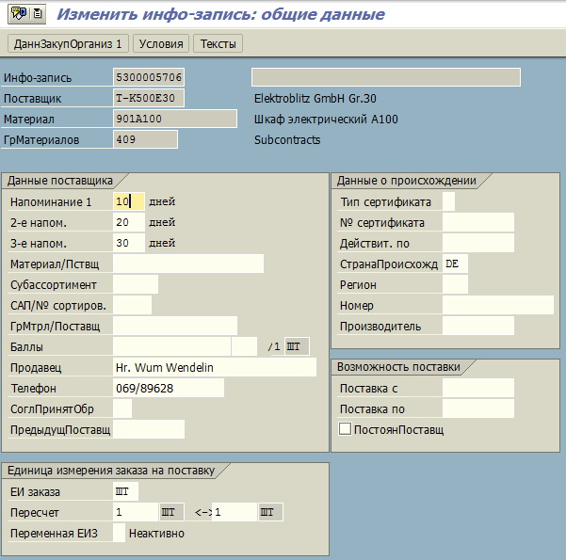Click the 3-е напом. field with 30
Image resolution: width=566 pixels, height=560 pixels.
pyautogui.click(x=128, y=243)
